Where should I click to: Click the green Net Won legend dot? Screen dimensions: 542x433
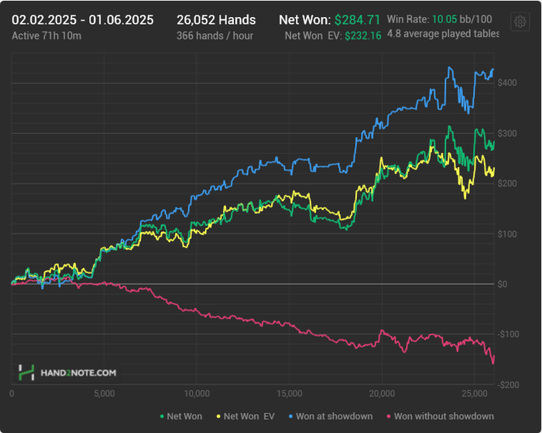[162, 417]
